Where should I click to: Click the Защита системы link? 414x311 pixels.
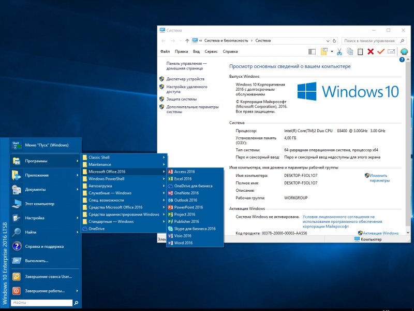(x=182, y=99)
